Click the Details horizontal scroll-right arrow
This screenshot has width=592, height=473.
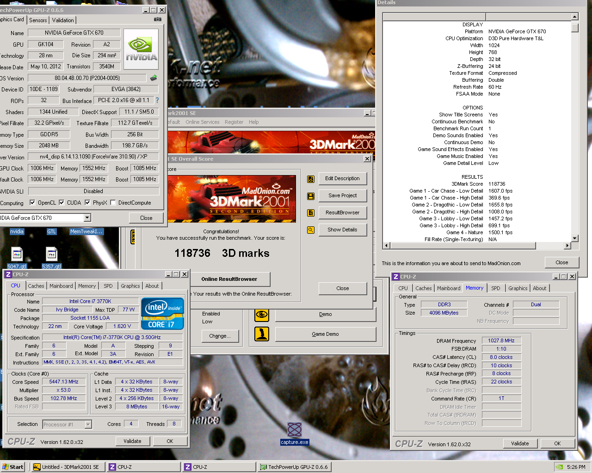(x=567, y=245)
